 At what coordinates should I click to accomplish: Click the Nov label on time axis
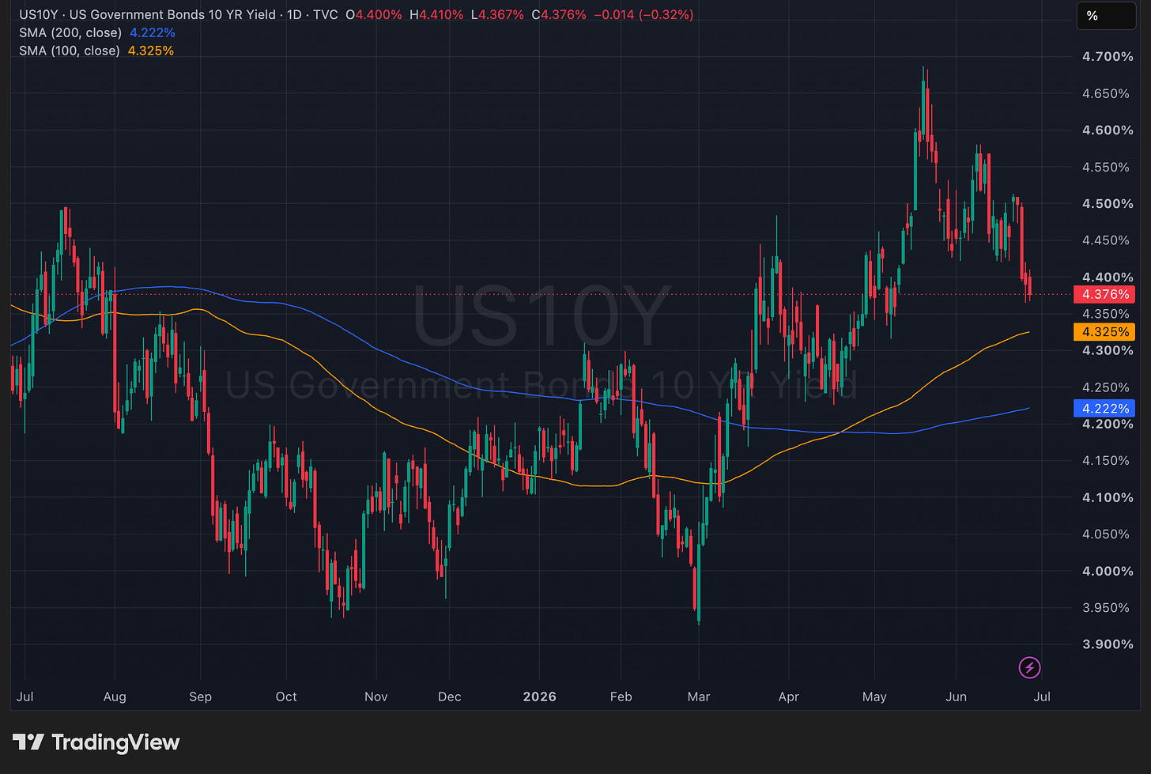point(376,697)
